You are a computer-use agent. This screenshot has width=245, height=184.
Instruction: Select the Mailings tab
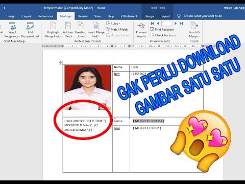[65, 16]
